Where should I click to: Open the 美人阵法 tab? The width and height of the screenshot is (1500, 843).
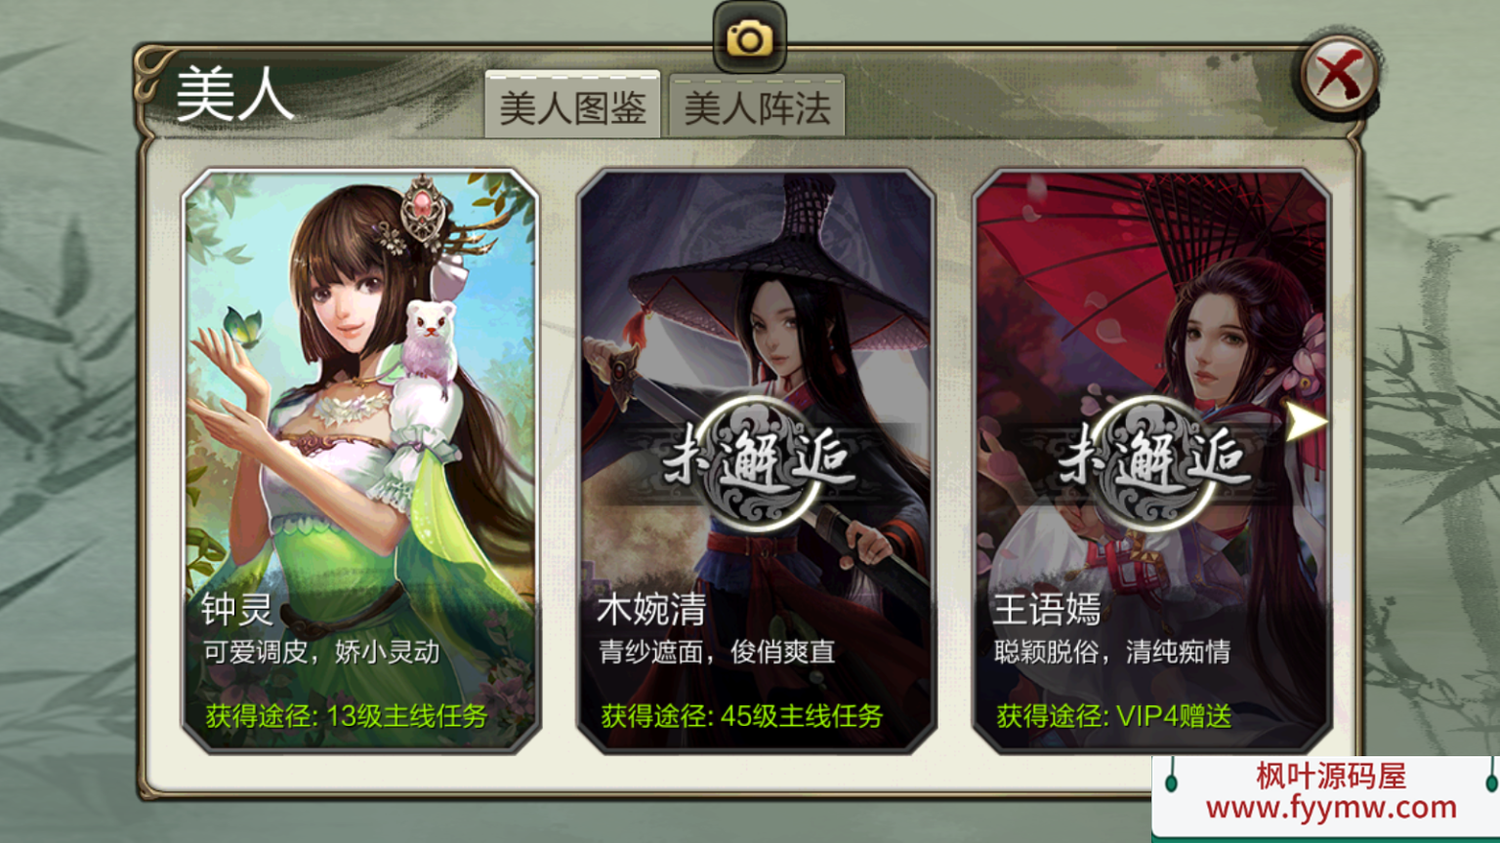[x=757, y=106]
